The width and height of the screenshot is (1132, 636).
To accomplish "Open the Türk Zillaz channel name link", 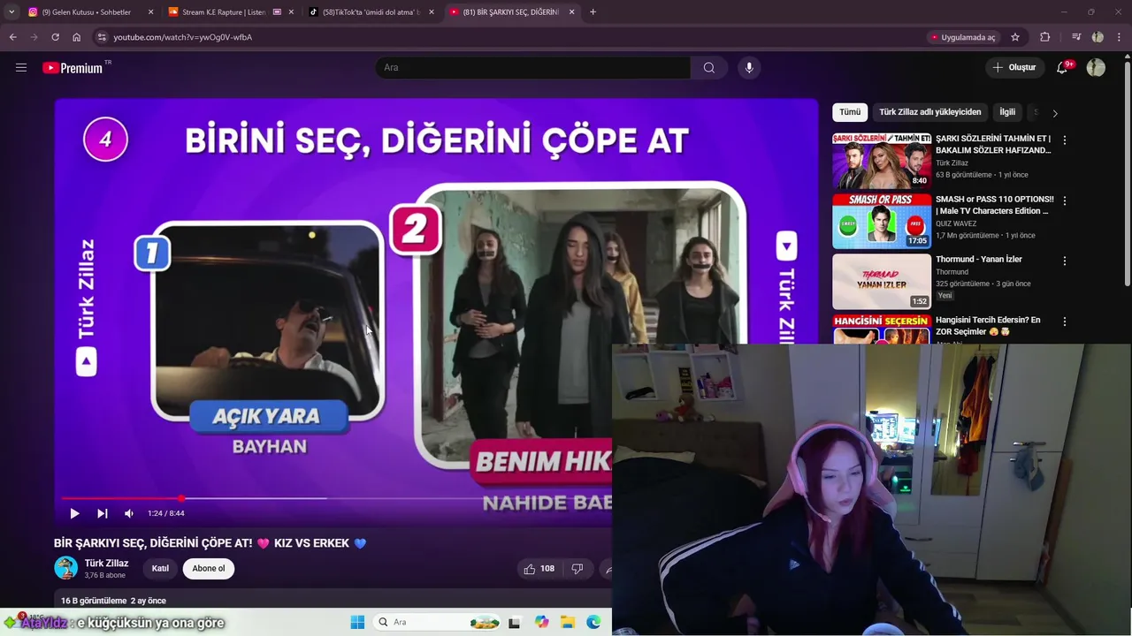I will click(106, 563).
